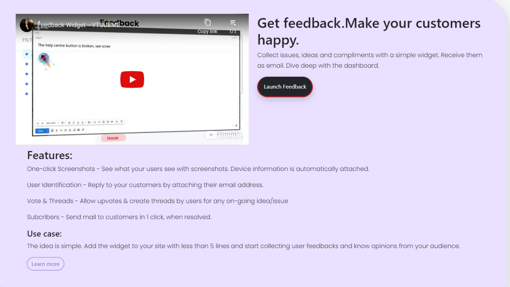Viewport: 510px width, 287px height.
Task: Open the text color picker
Action: (82, 122)
